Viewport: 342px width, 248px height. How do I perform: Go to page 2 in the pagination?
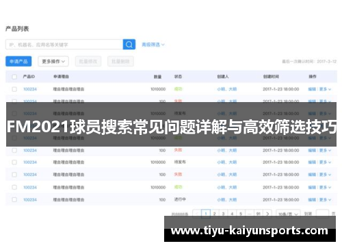click(x=214, y=214)
